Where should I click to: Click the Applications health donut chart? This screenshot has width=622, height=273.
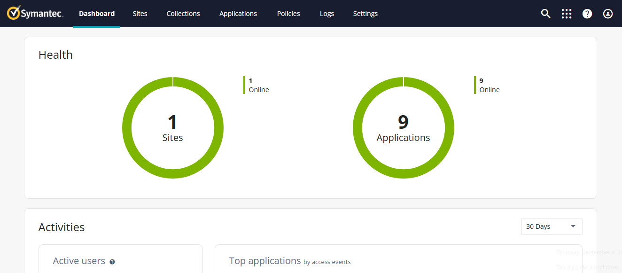(404, 128)
